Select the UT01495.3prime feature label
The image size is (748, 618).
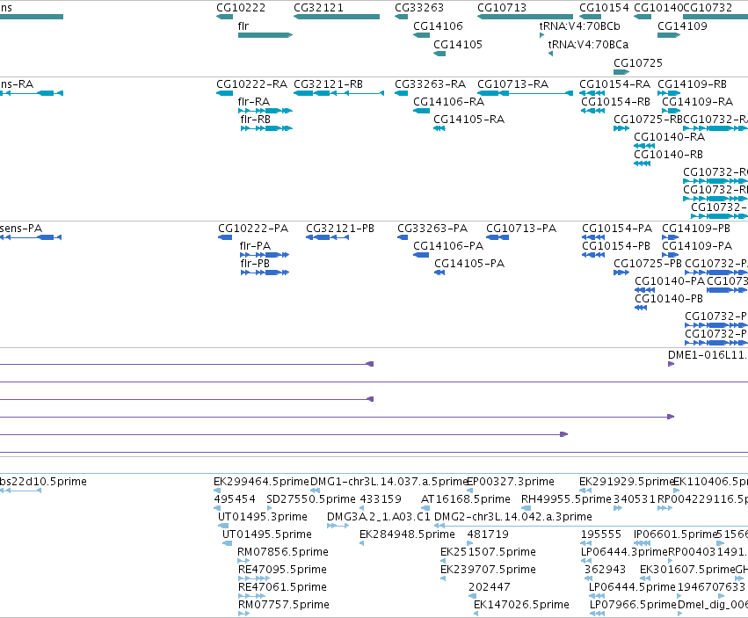(263, 517)
